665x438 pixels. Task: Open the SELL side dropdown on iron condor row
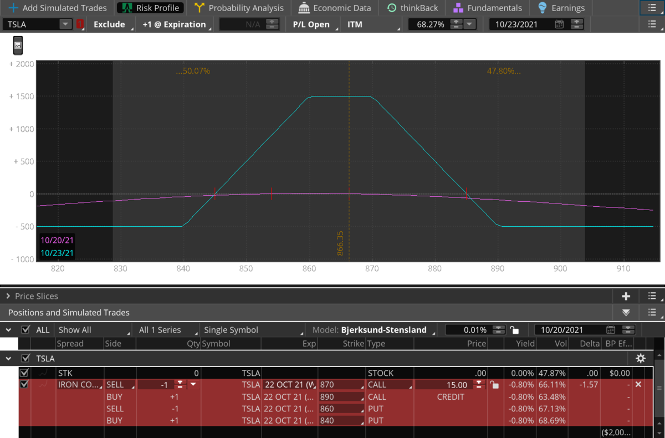(120, 385)
